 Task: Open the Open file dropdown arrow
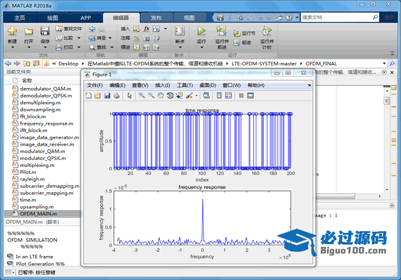pyautogui.click(x=29, y=48)
